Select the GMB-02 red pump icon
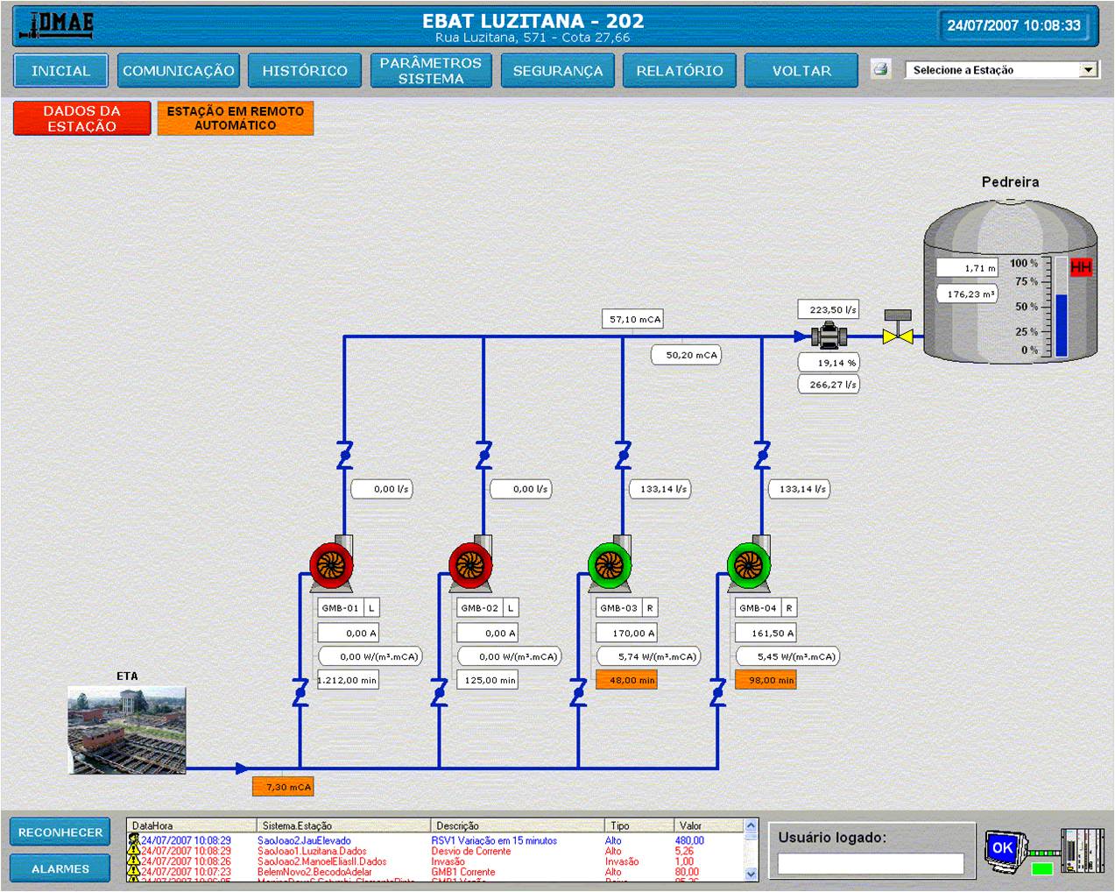 click(470, 564)
